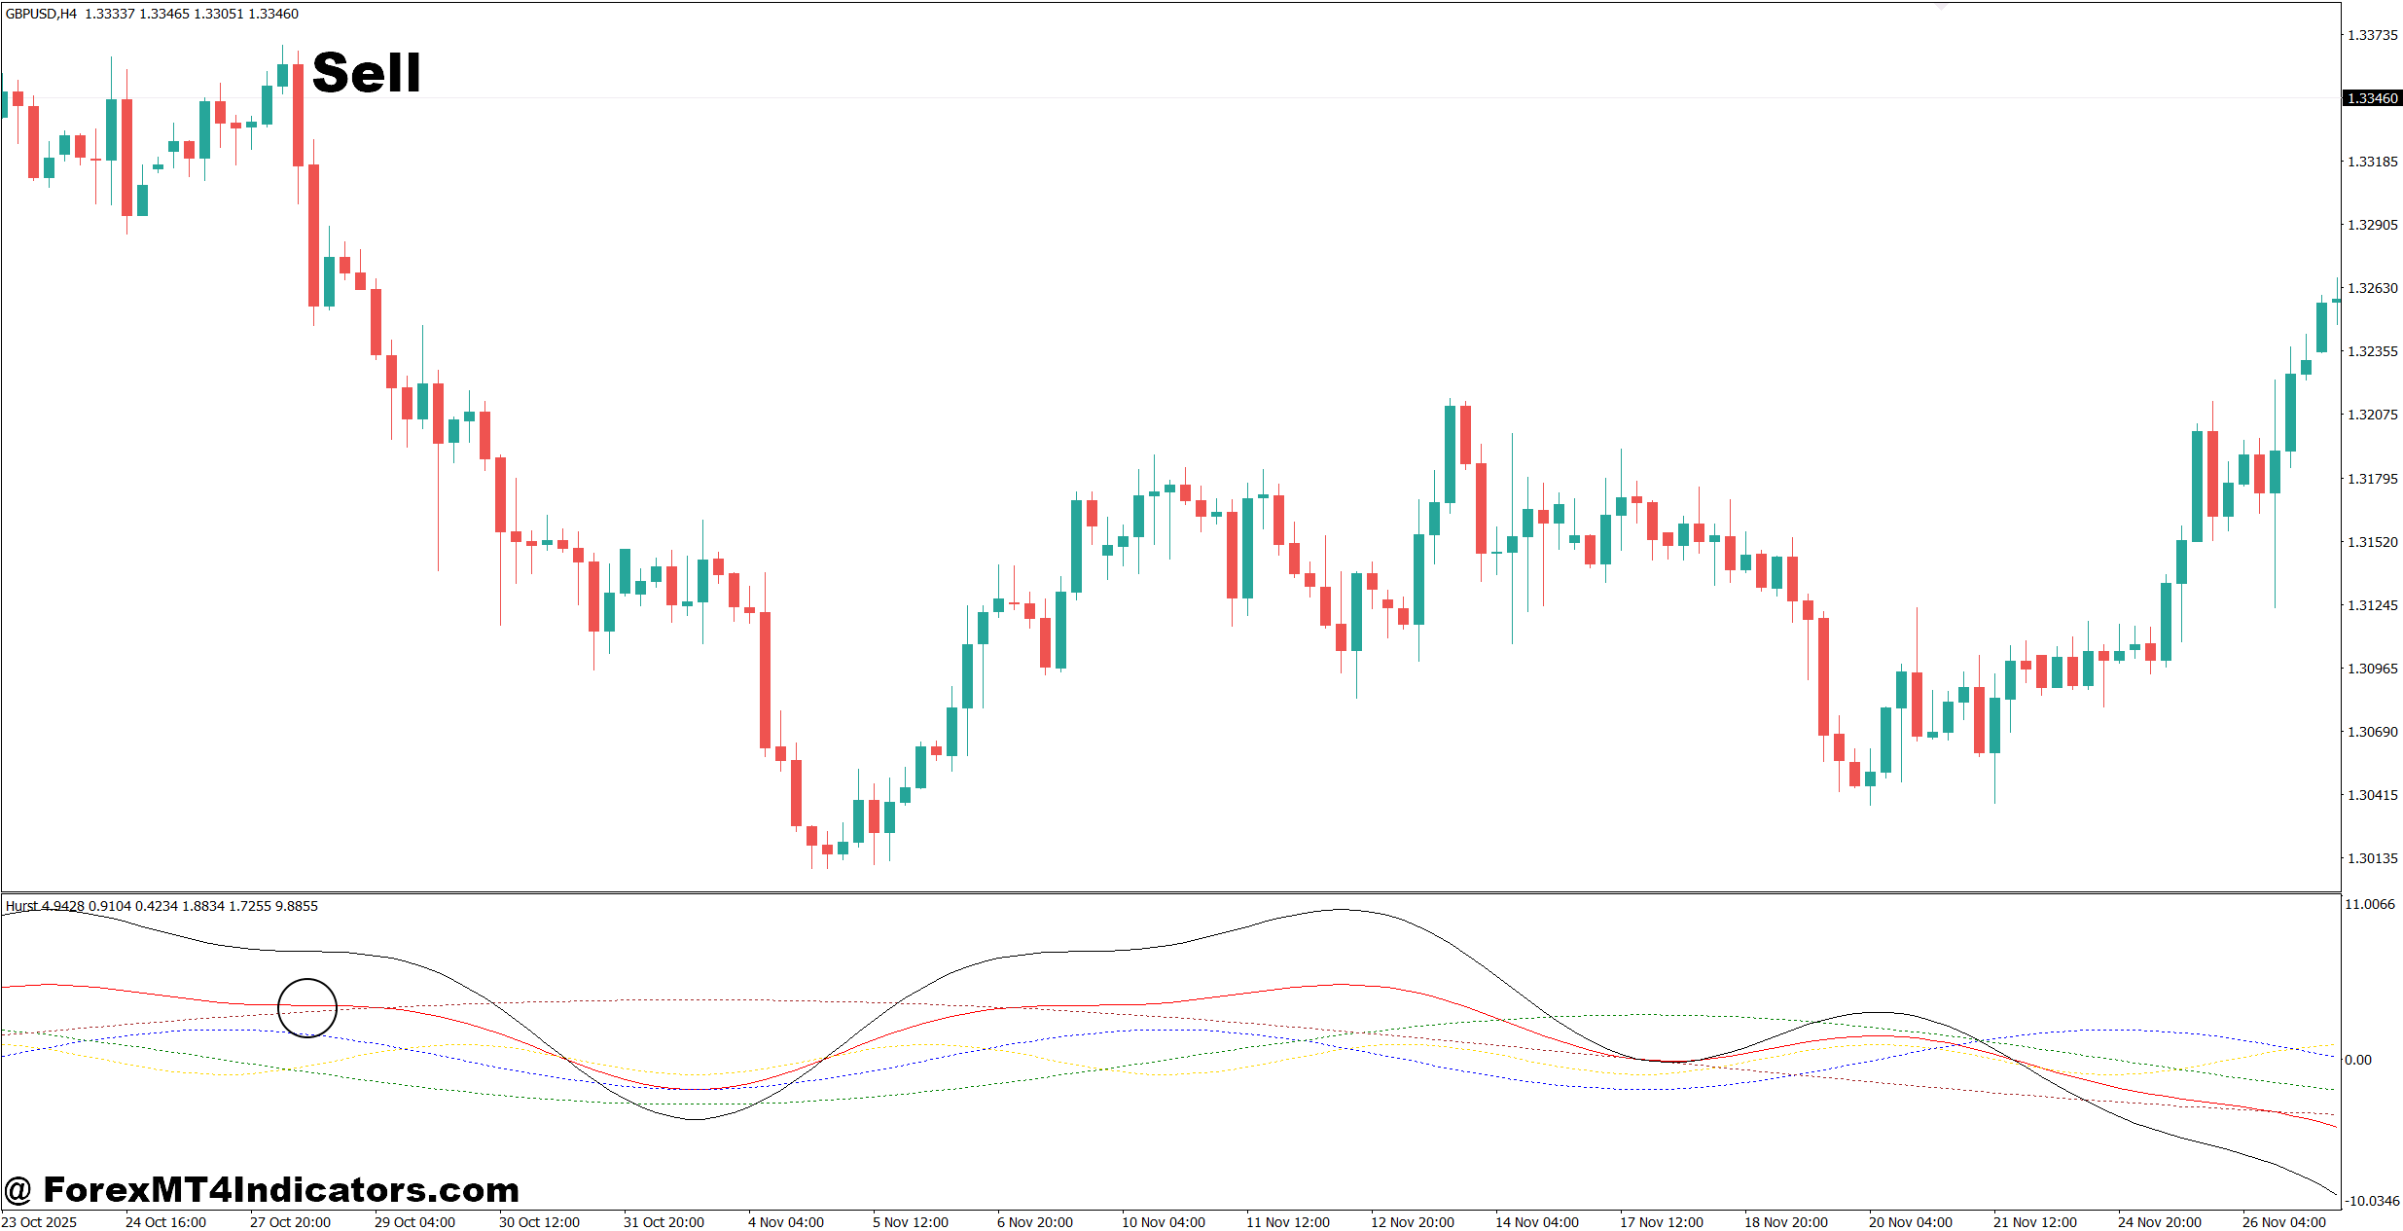This screenshot has width=2403, height=1231.
Task: Click price scale value 1.32905
Action: point(2373,225)
